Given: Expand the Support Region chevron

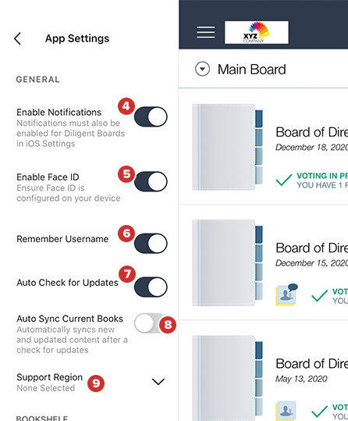Looking at the screenshot, I should click(x=158, y=381).
